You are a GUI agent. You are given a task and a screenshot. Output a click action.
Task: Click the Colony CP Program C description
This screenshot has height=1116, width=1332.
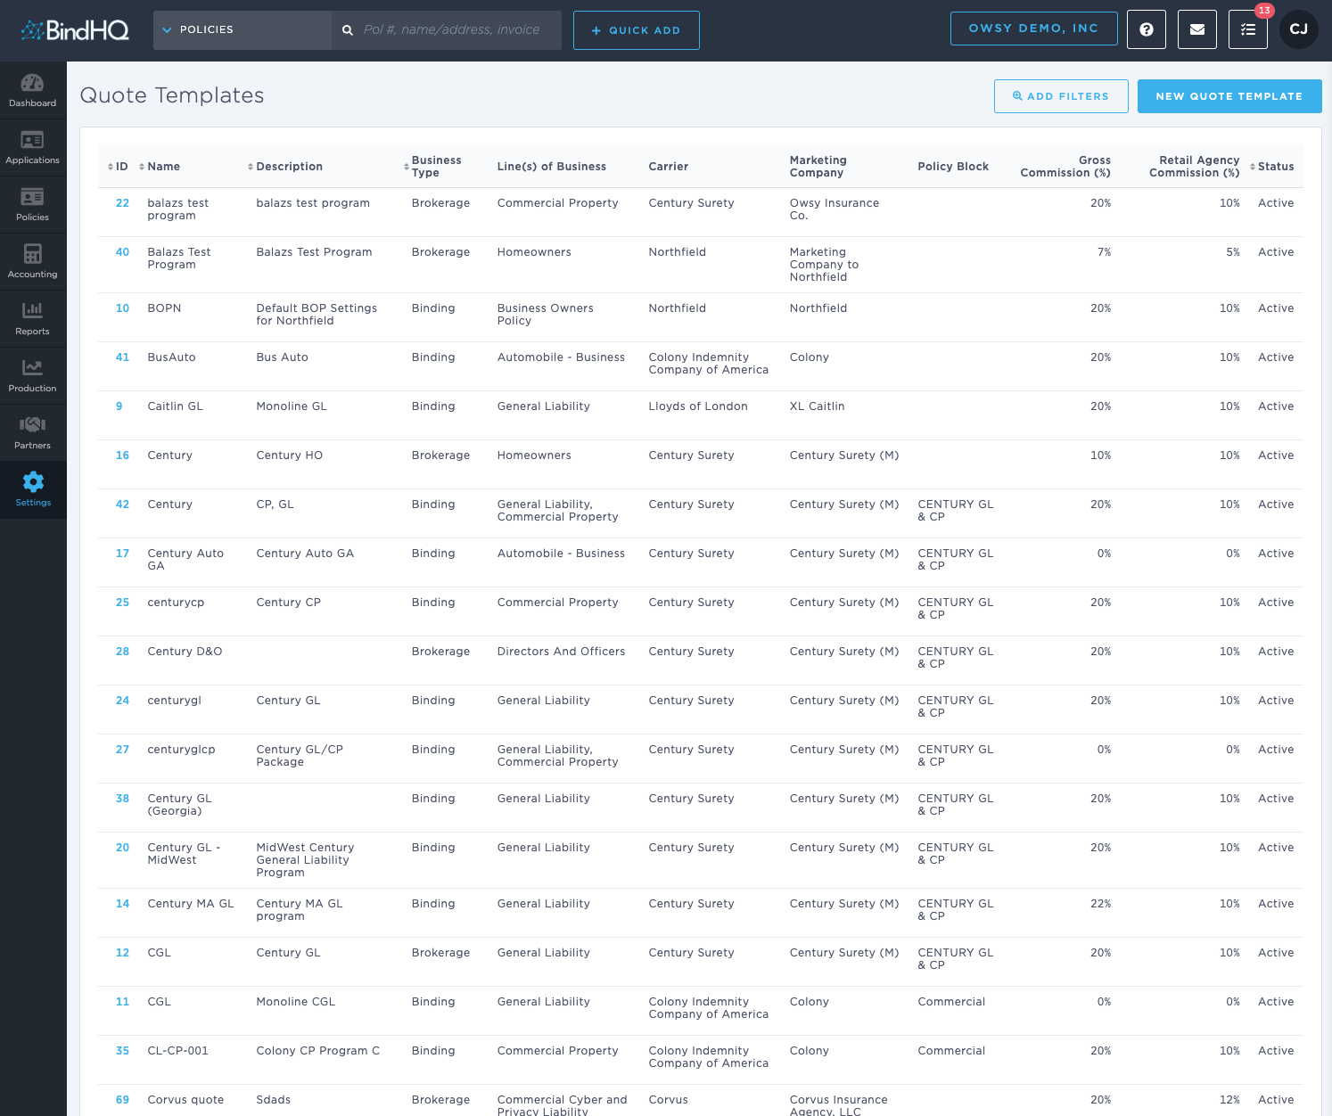pos(318,1051)
